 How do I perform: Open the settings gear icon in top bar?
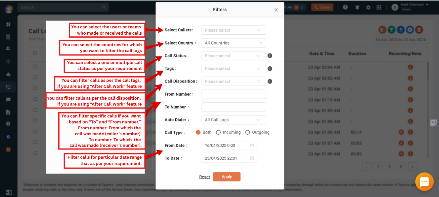pos(368,7)
